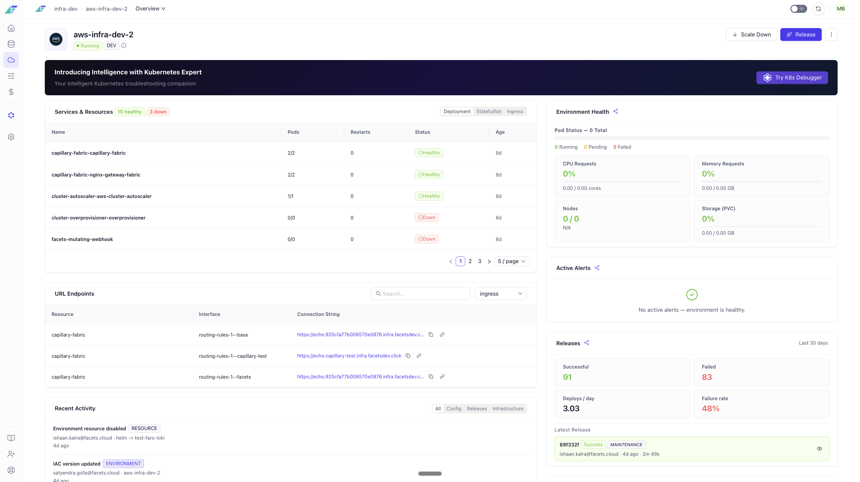860x482 pixels.
Task: Click the refresh icon in top bar
Action: 818,9
